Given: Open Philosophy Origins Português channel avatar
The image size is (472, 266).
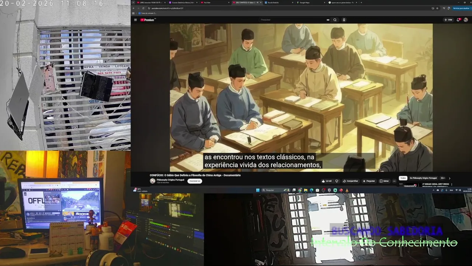Looking at the screenshot, I should tap(152, 181).
